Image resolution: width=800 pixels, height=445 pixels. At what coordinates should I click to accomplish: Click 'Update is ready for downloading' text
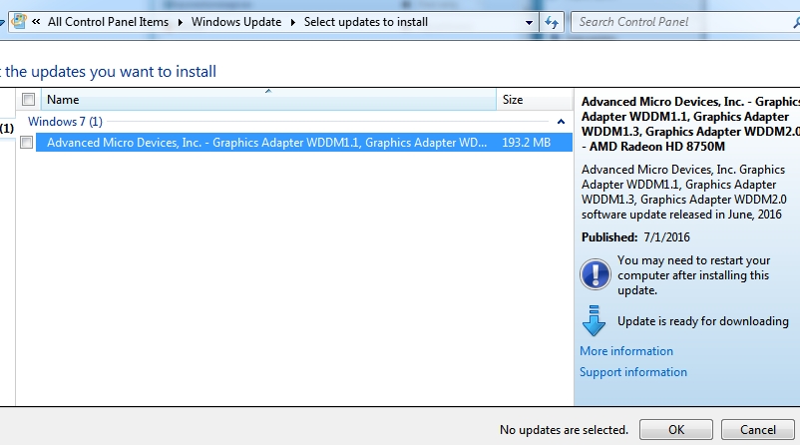click(x=703, y=321)
